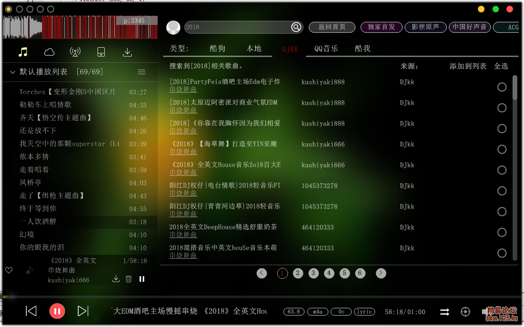Viewport: 524px width, 327px height.
Task: Open the playlist hamburger menu icon
Action: pyautogui.click(x=142, y=72)
